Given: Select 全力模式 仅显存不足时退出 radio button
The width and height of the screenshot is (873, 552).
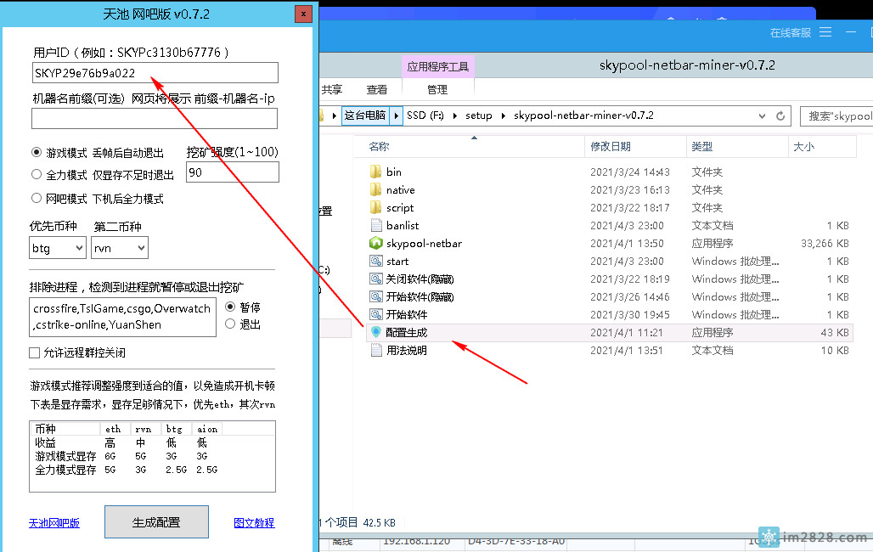Looking at the screenshot, I should tap(37, 174).
